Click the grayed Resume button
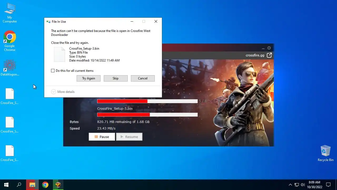This screenshot has width=337, height=190. coord(129,137)
